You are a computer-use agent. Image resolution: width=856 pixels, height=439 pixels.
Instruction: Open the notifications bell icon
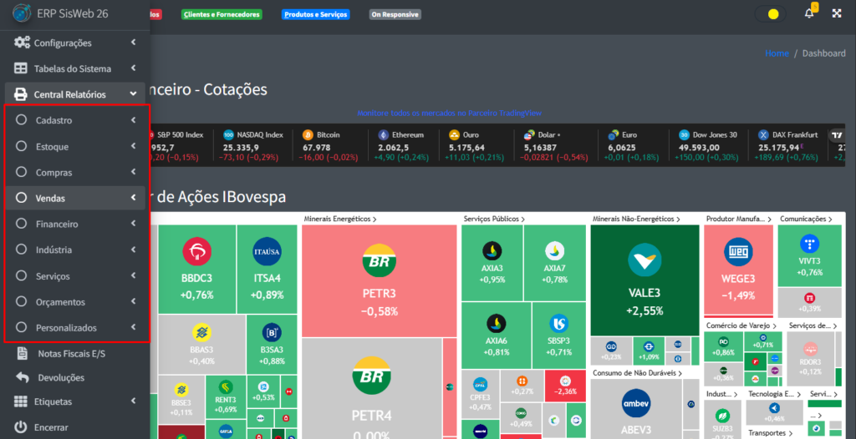(x=808, y=14)
